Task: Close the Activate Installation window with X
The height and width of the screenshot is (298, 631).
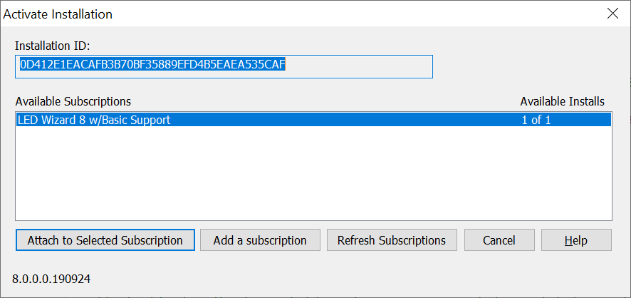Action: (x=612, y=13)
